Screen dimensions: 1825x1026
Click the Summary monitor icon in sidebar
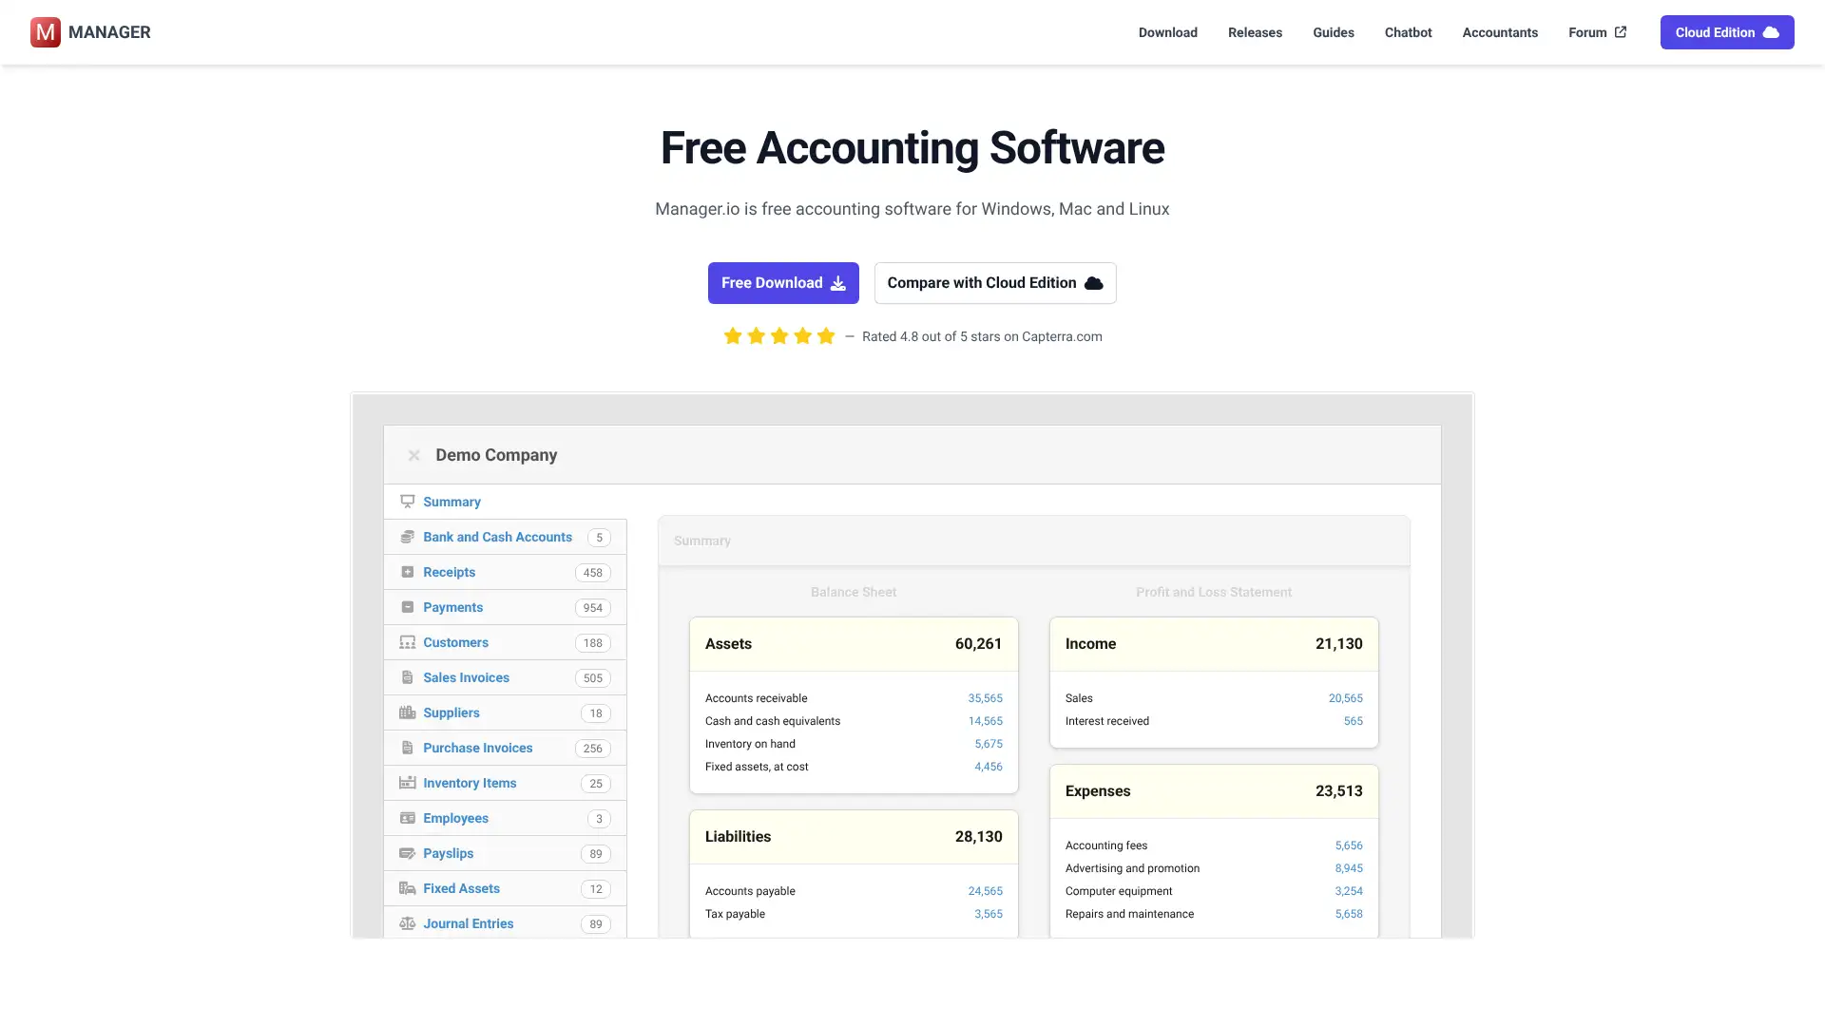pyautogui.click(x=407, y=502)
